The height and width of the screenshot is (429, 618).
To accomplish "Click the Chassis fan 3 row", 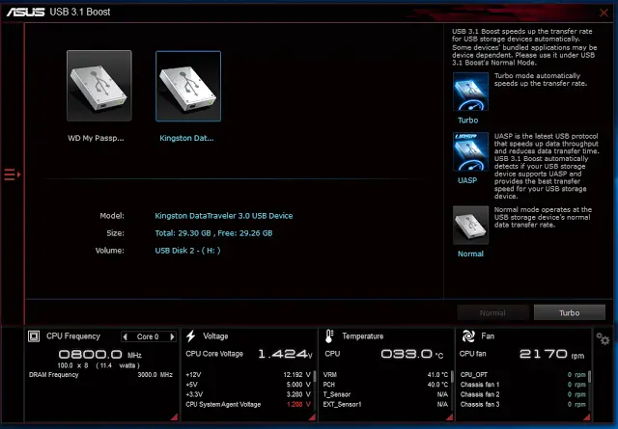I will [x=523, y=404].
